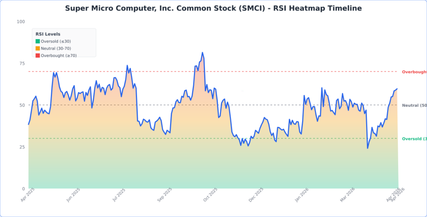Click the green Oversold threshold label at right
The image size is (427, 217).
coord(414,139)
